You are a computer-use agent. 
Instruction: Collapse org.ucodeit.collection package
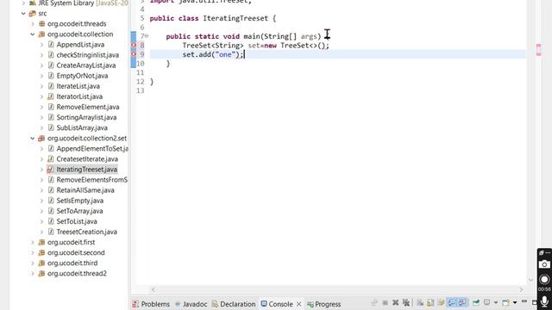33,34
